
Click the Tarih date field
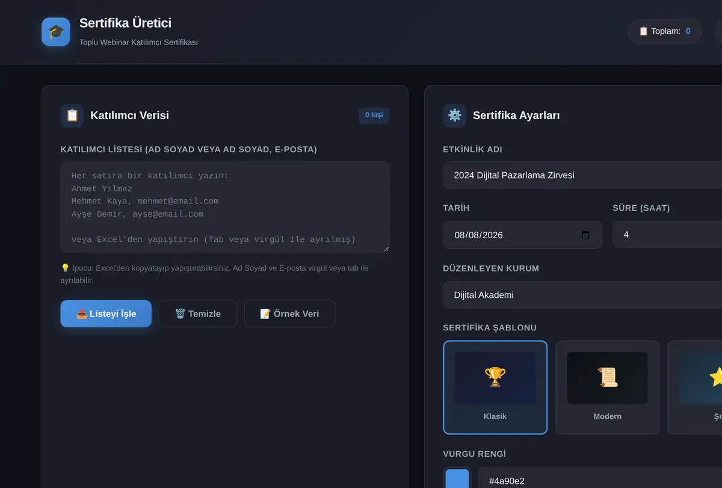(x=522, y=235)
